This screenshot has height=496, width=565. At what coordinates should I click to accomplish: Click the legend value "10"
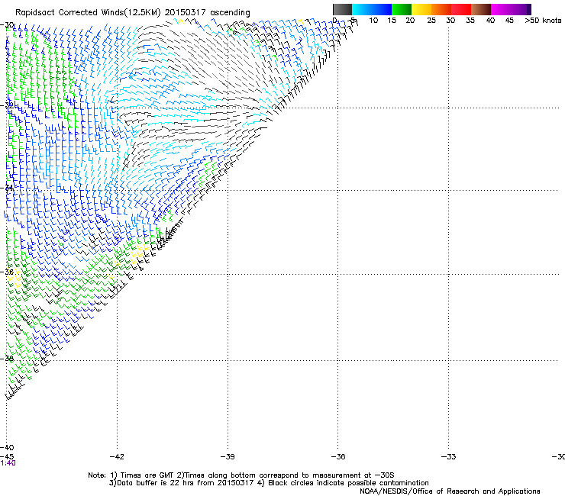coord(373,20)
